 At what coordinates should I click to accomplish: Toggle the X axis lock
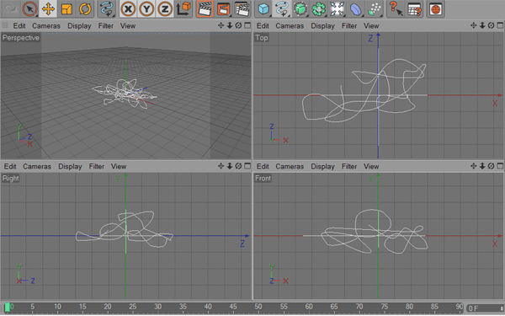coord(128,8)
